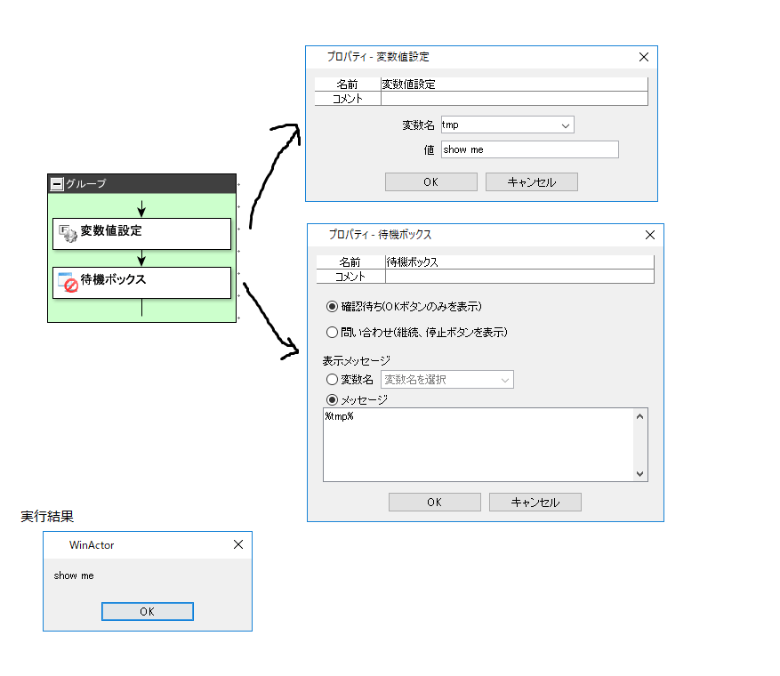Viewport: 780px width, 676px height.
Task: Click キャンセル in the 待機ボックス properties dialog
Action: point(535,503)
